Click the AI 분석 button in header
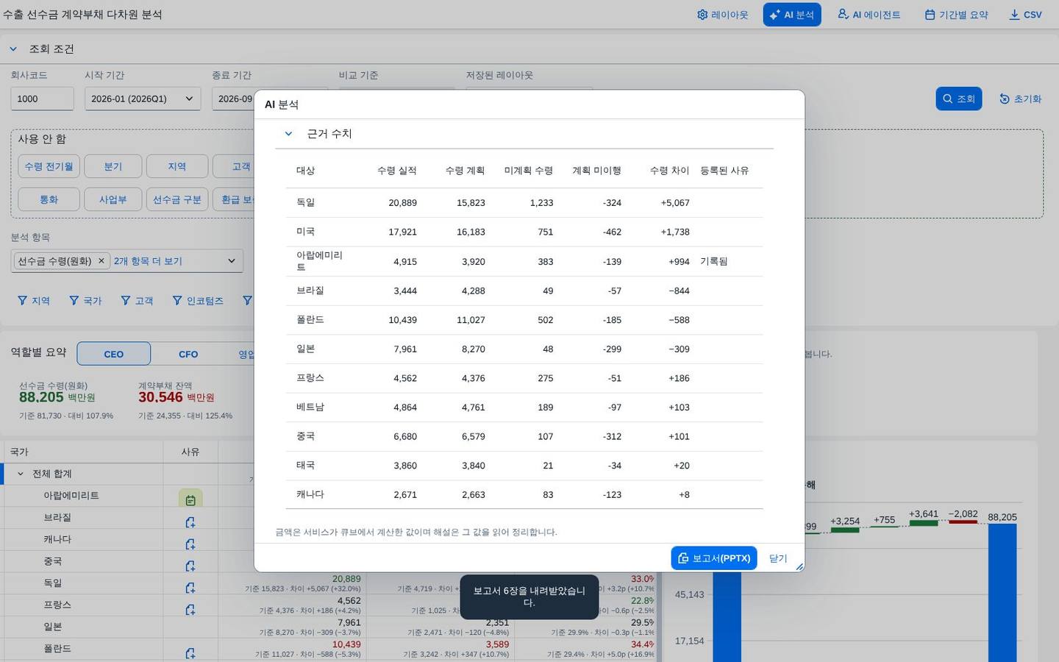The height and width of the screenshot is (662, 1059). click(791, 15)
